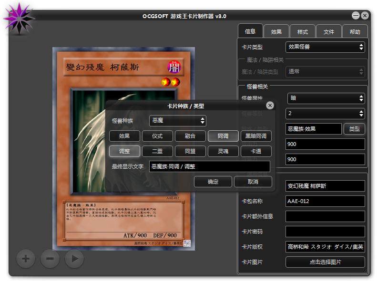This screenshot has height=281, width=377.
Task: Click the 卡包名称 field with AAE-012
Action: 325,201
